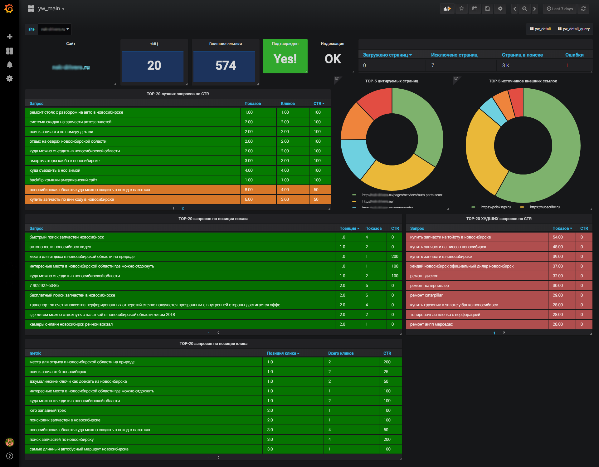The image size is (599, 467).
Task: Sort top CTR table by CTR column
Action: tap(319, 104)
